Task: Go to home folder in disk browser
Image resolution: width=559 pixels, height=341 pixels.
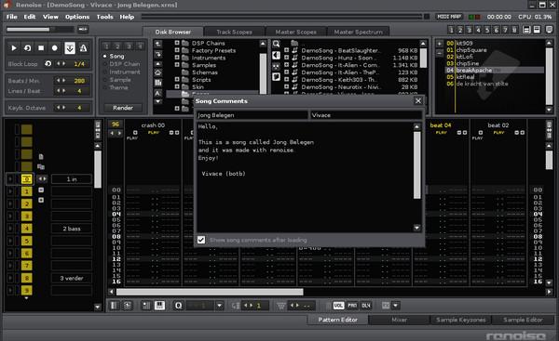Action: [158, 72]
